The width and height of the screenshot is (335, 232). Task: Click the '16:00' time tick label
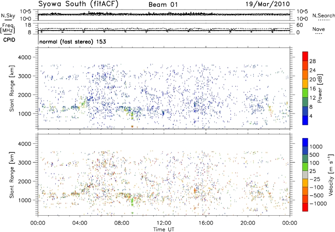(206, 223)
